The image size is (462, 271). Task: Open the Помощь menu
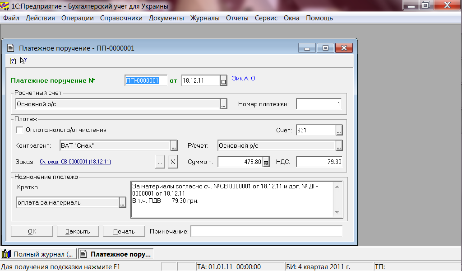319,18
